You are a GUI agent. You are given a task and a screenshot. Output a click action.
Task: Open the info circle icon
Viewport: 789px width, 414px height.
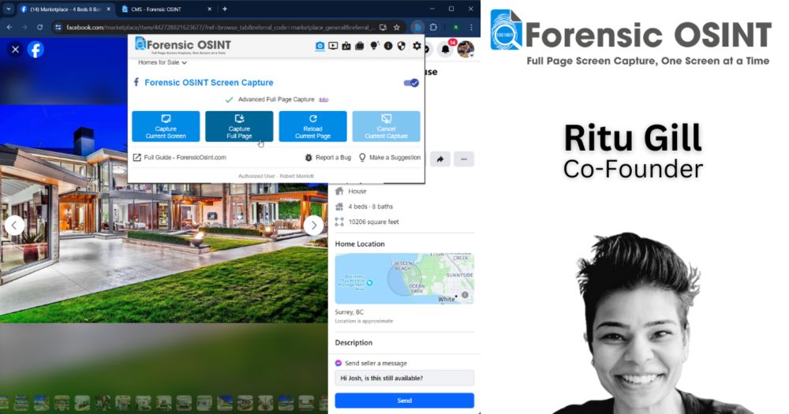[x=388, y=46]
